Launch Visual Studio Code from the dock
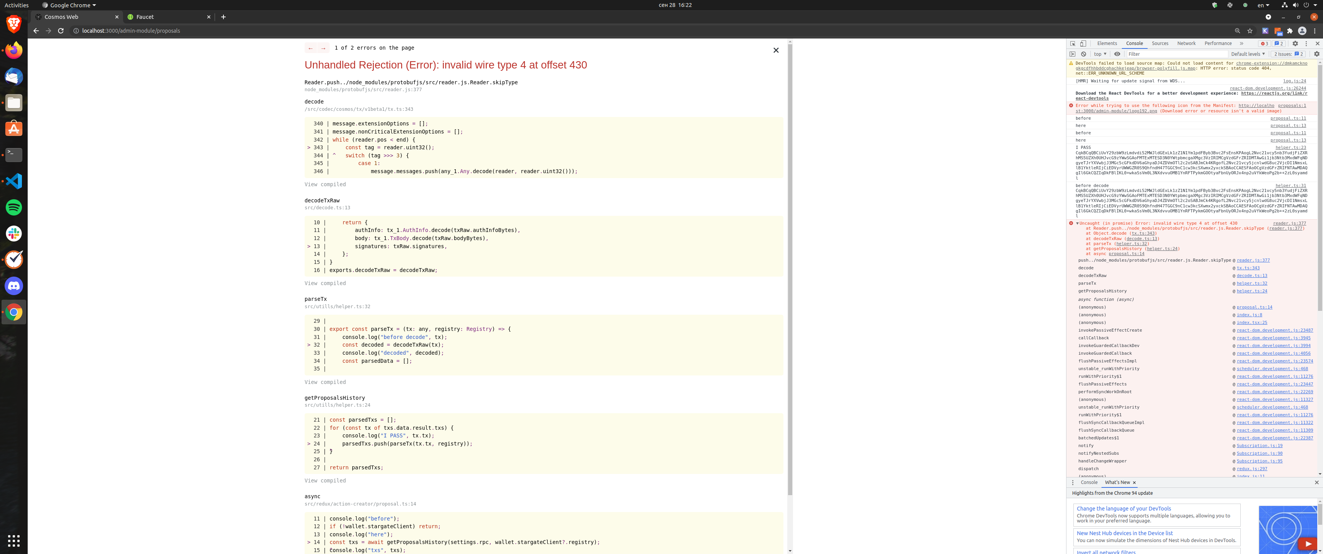 (13, 181)
